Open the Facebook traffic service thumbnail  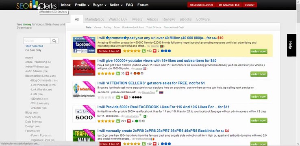point(84,45)
